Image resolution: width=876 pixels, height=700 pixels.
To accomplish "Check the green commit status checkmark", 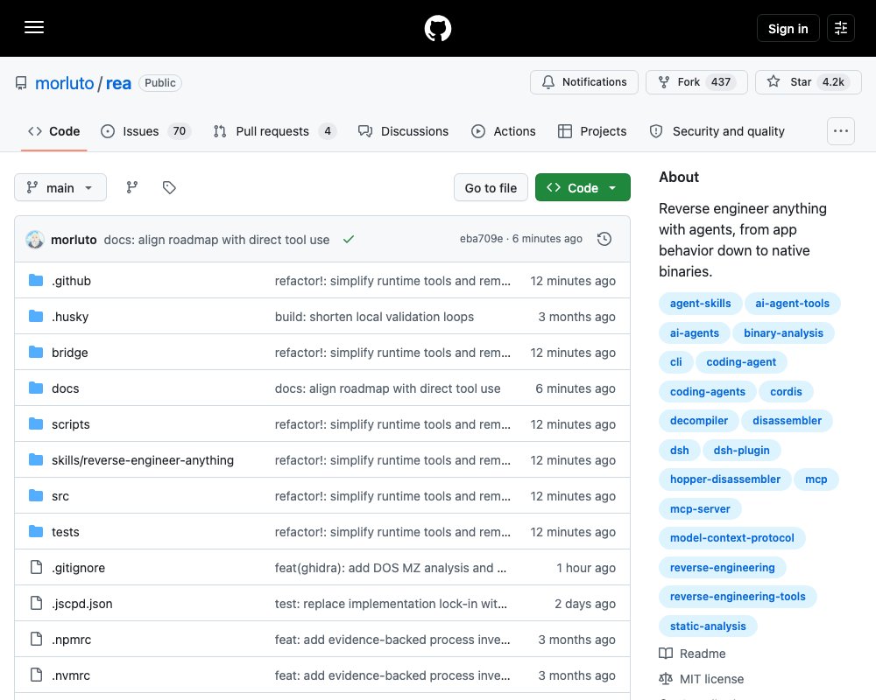I will click(349, 240).
